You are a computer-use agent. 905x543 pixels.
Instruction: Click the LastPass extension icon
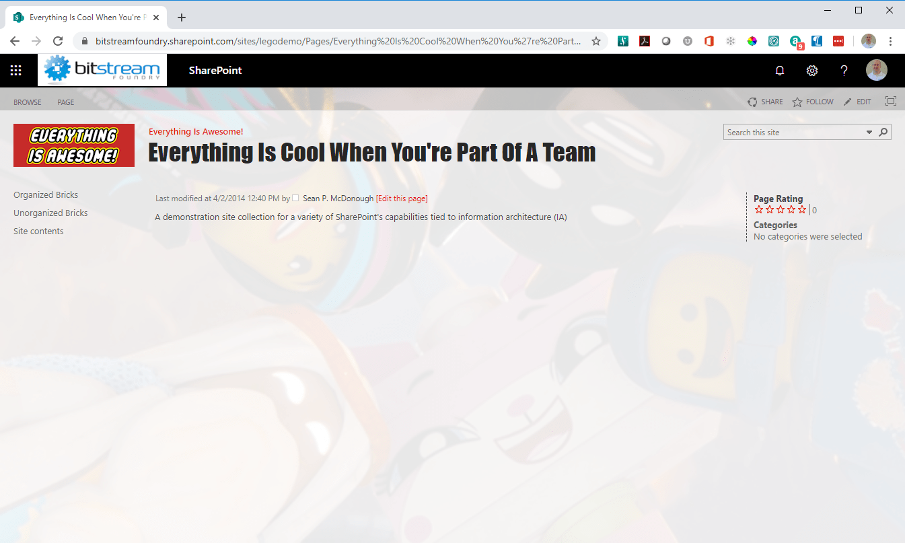[838, 41]
